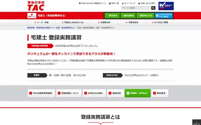The image size is (201, 125).
Task: Click breadcrumb 宅建（宅地建物取引士）
Action: pyautogui.click(x=66, y=28)
